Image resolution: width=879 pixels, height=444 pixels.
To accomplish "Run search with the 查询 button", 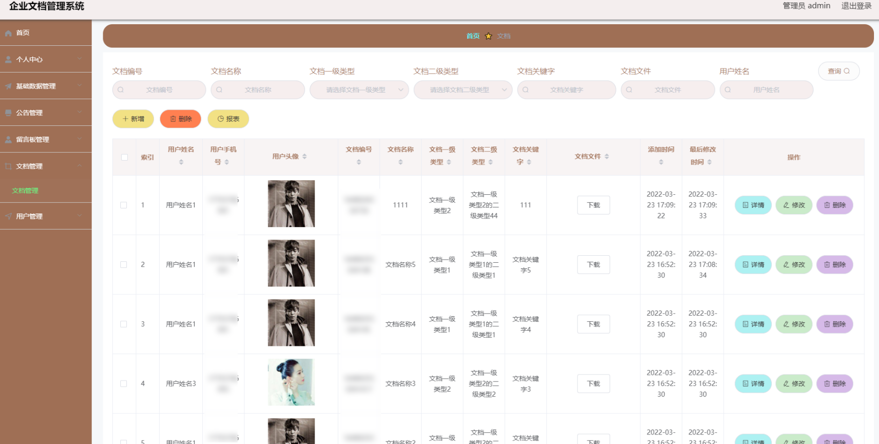I will click(839, 71).
